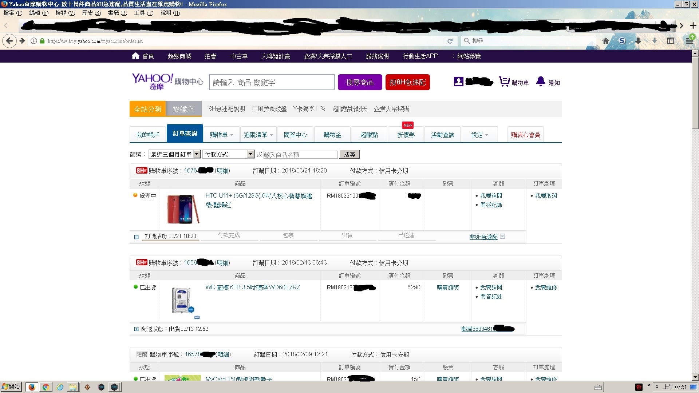699x393 pixels.
Task: Click the red 搜8H急速配 button
Action: tap(407, 82)
